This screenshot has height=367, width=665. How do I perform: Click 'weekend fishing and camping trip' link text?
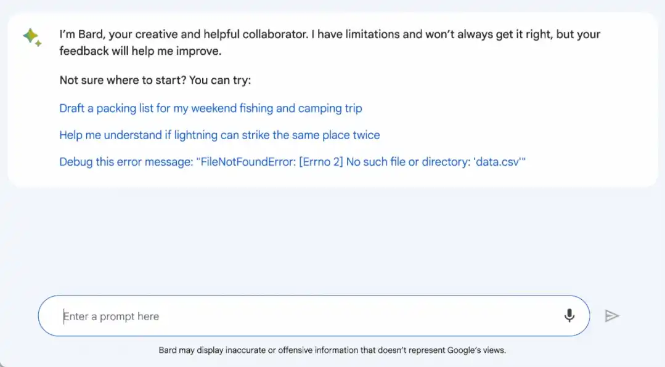[x=276, y=108]
